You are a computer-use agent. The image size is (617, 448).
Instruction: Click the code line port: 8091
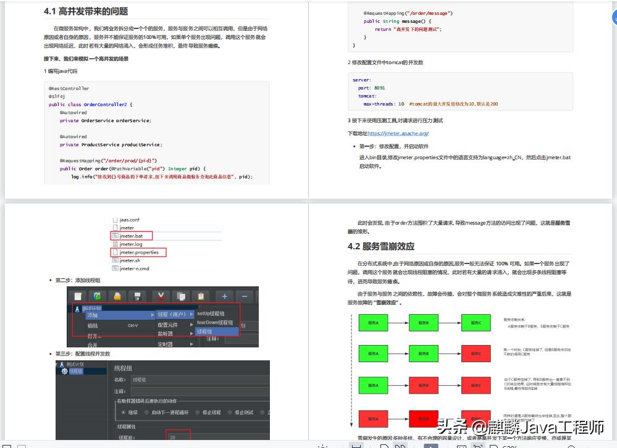click(x=371, y=88)
